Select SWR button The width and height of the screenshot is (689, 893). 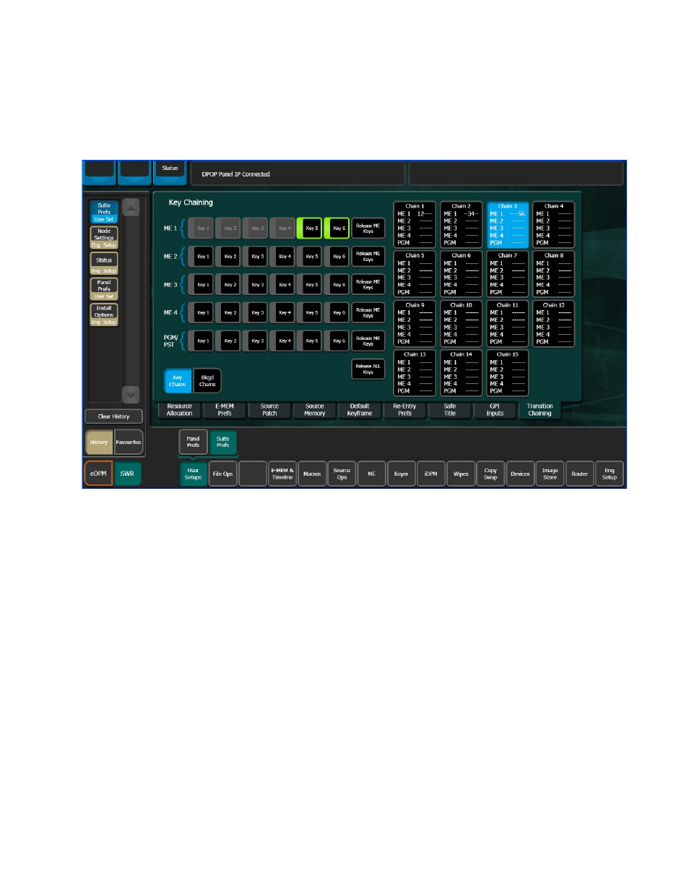pos(127,474)
